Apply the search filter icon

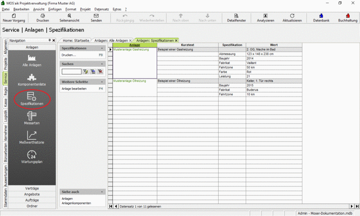85,71
